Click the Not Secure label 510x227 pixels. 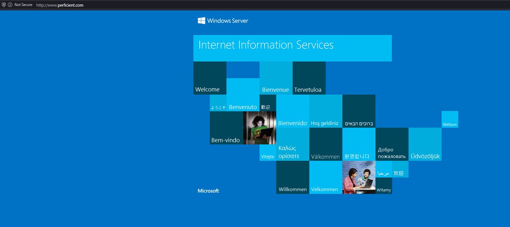pyautogui.click(x=23, y=5)
